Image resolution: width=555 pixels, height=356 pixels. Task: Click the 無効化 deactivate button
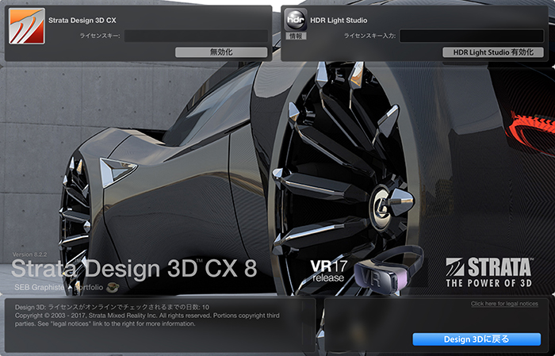(x=221, y=52)
